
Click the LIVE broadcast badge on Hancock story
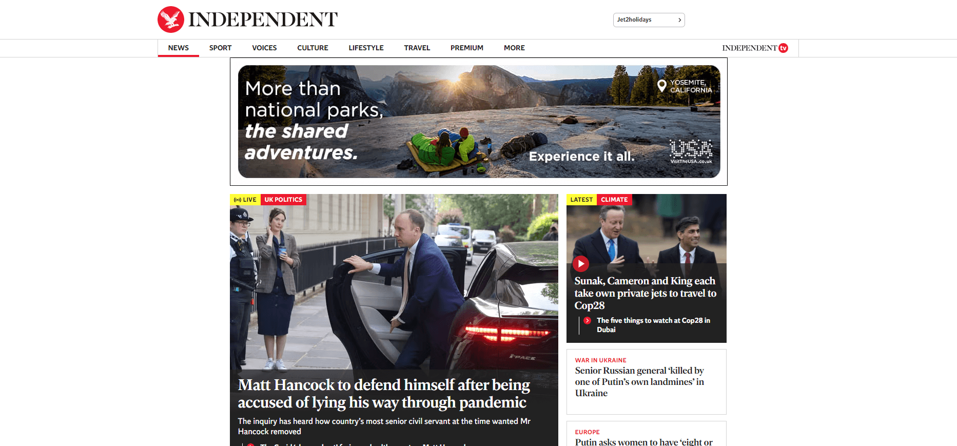click(245, 200)
